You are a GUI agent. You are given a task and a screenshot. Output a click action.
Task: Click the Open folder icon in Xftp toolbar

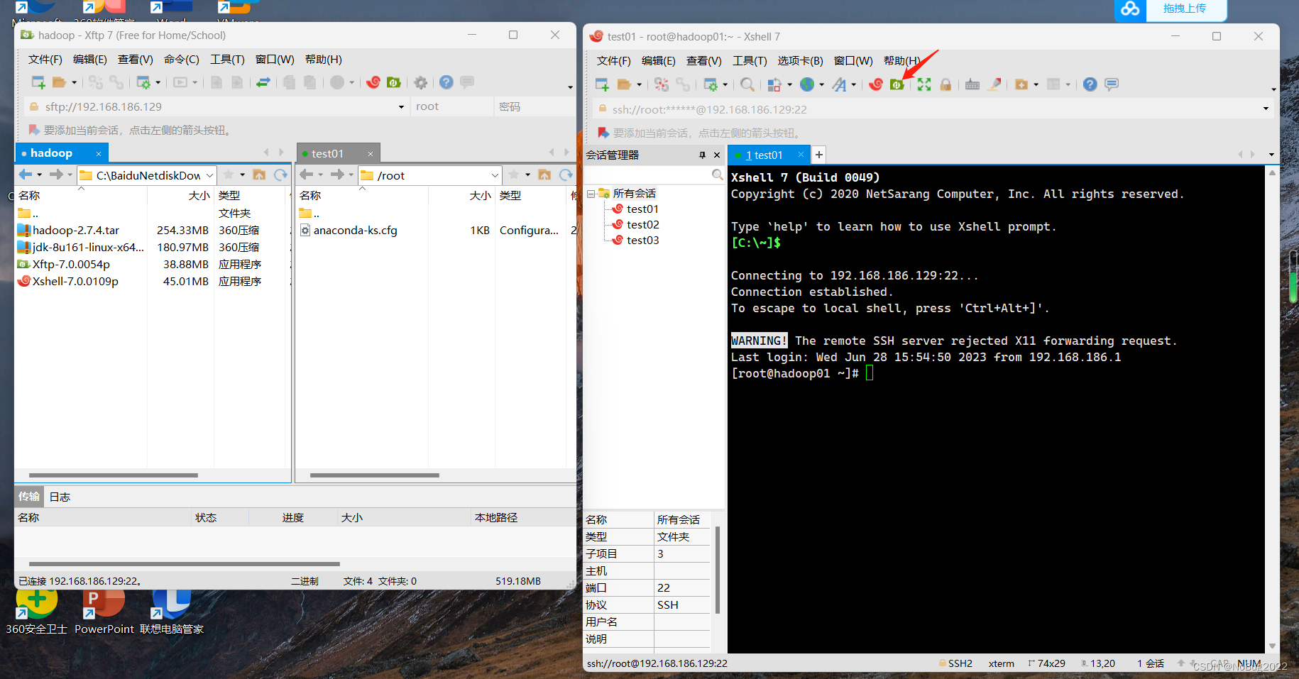click(59, 82)
